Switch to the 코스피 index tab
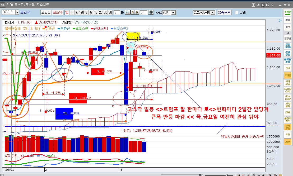 click(x=46, y=12)
